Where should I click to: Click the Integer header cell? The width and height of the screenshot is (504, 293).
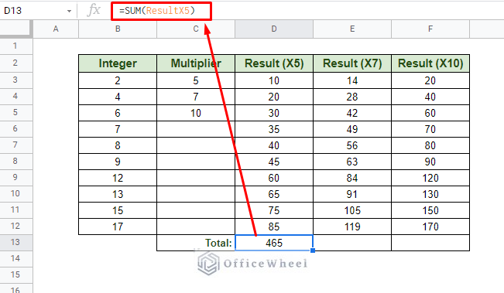pos(118,63)
